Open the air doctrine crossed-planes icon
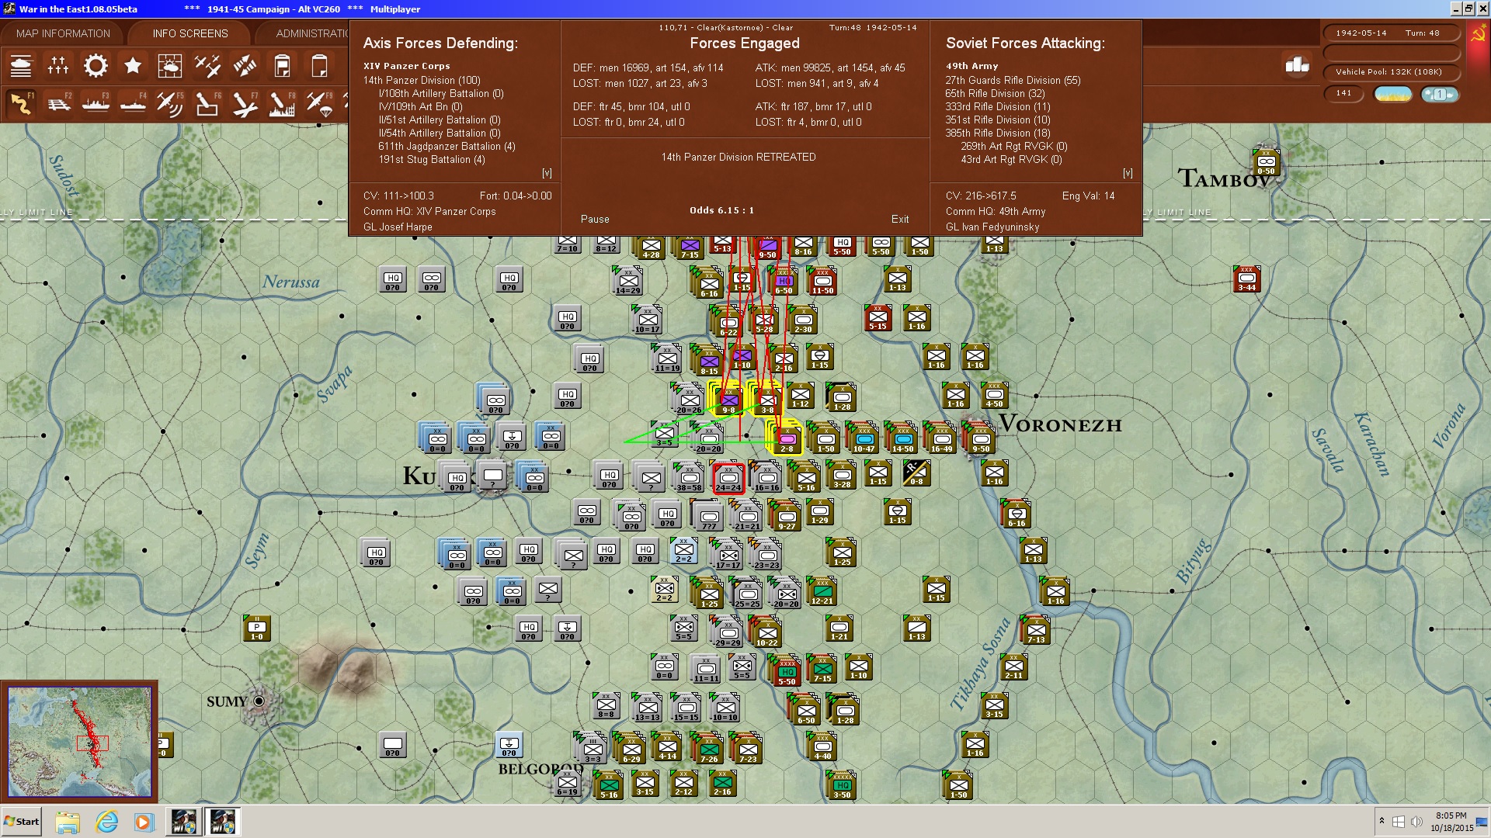The width and height of the screenshot is (1491, 838). [x=207, y=66]
